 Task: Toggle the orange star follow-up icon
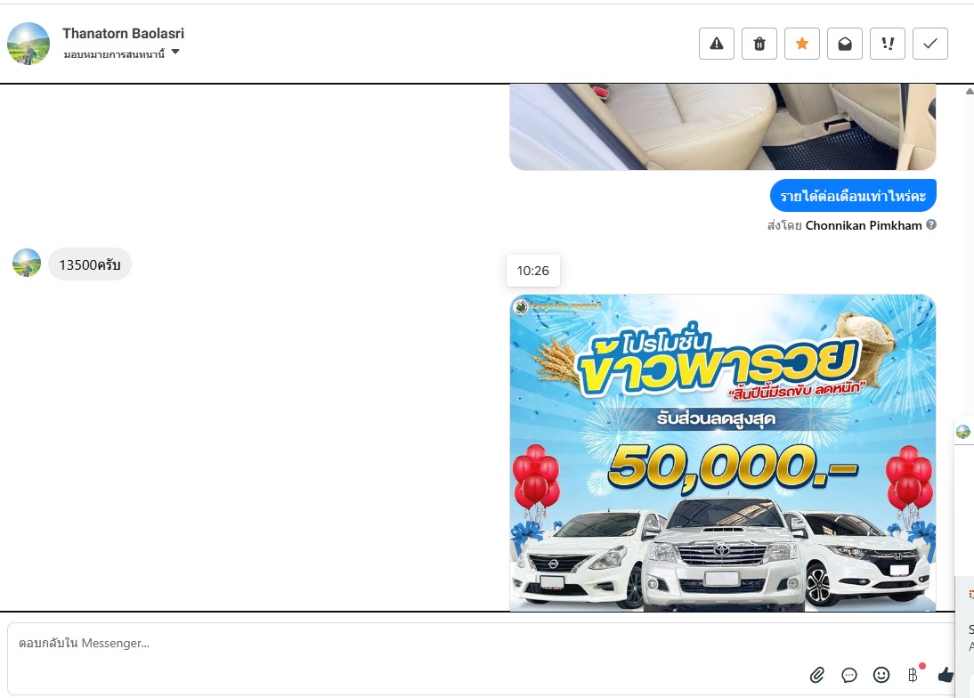click(802, 44)
